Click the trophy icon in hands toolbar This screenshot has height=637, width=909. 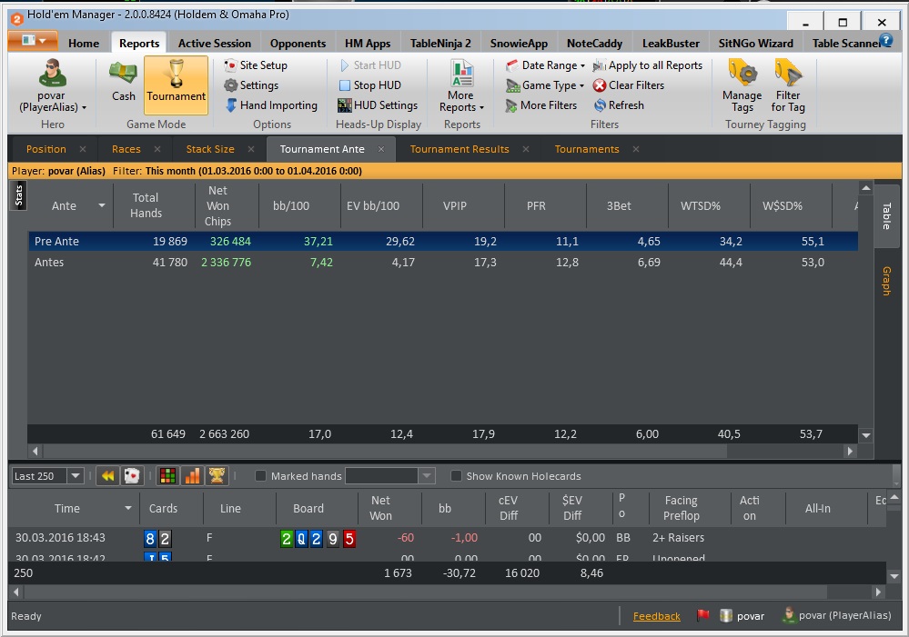point(217,476)
